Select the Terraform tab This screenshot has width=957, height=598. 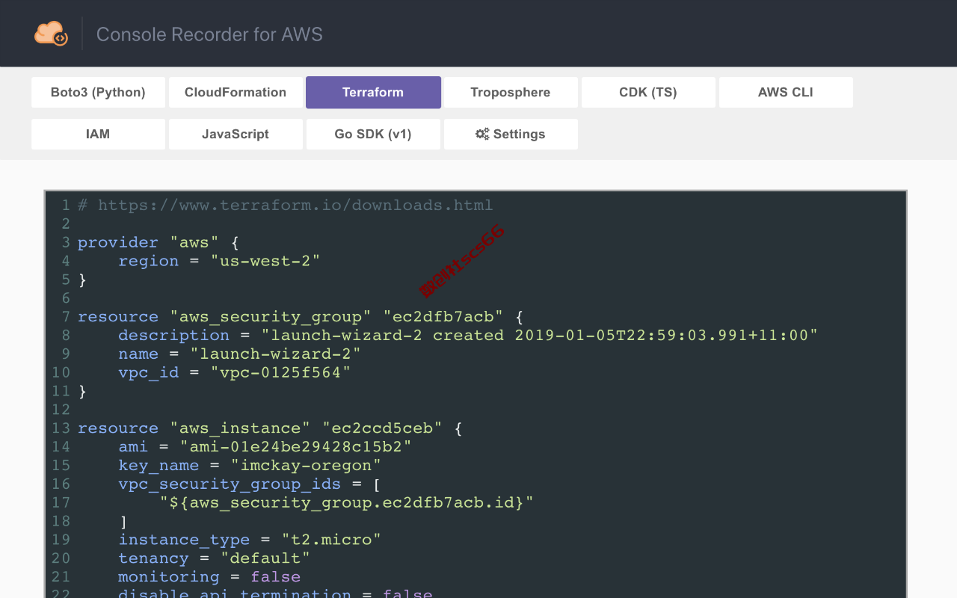click(x=373, y=93)
